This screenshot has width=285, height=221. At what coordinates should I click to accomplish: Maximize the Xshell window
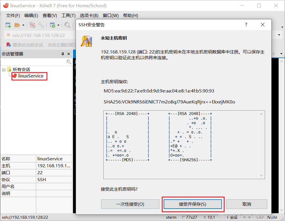point(259,5)
